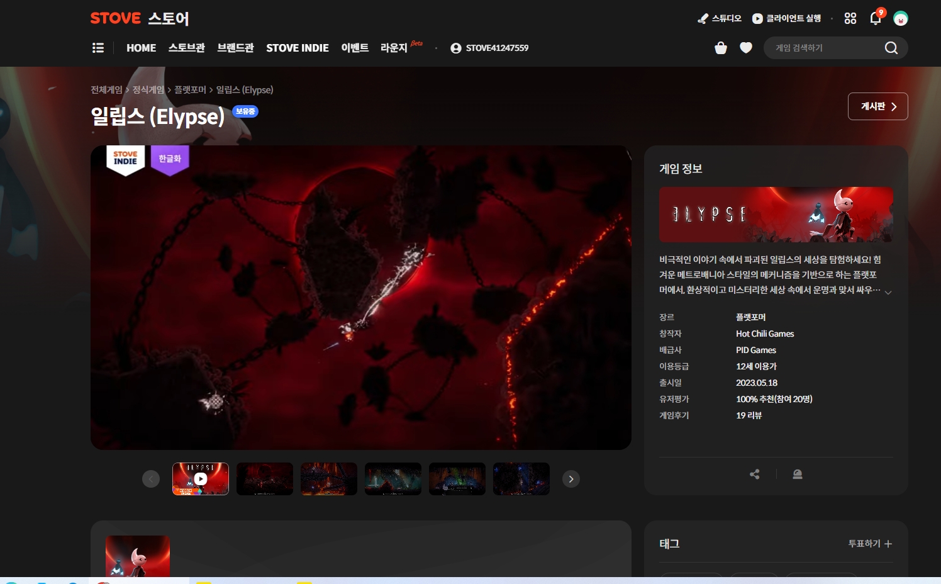Open the heart wishlist icon
The image size is (941, 584).
click(746, 48)
